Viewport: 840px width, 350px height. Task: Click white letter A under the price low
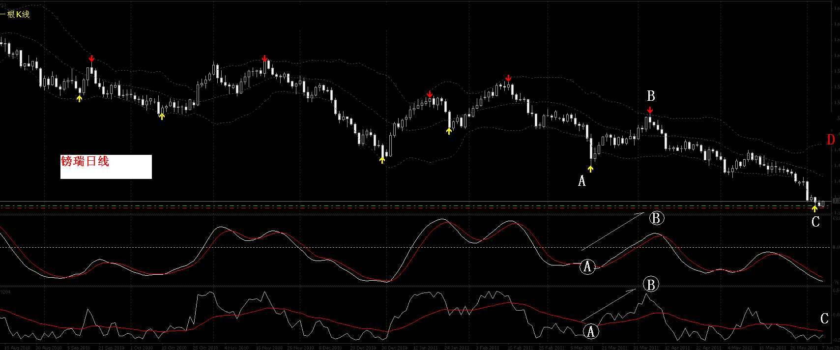click(x=582, y=181)
